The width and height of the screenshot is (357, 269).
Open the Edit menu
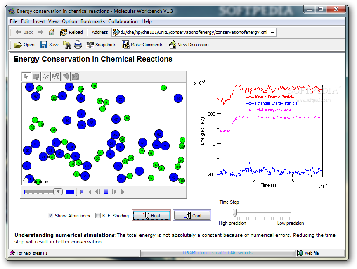coord(25,21)
